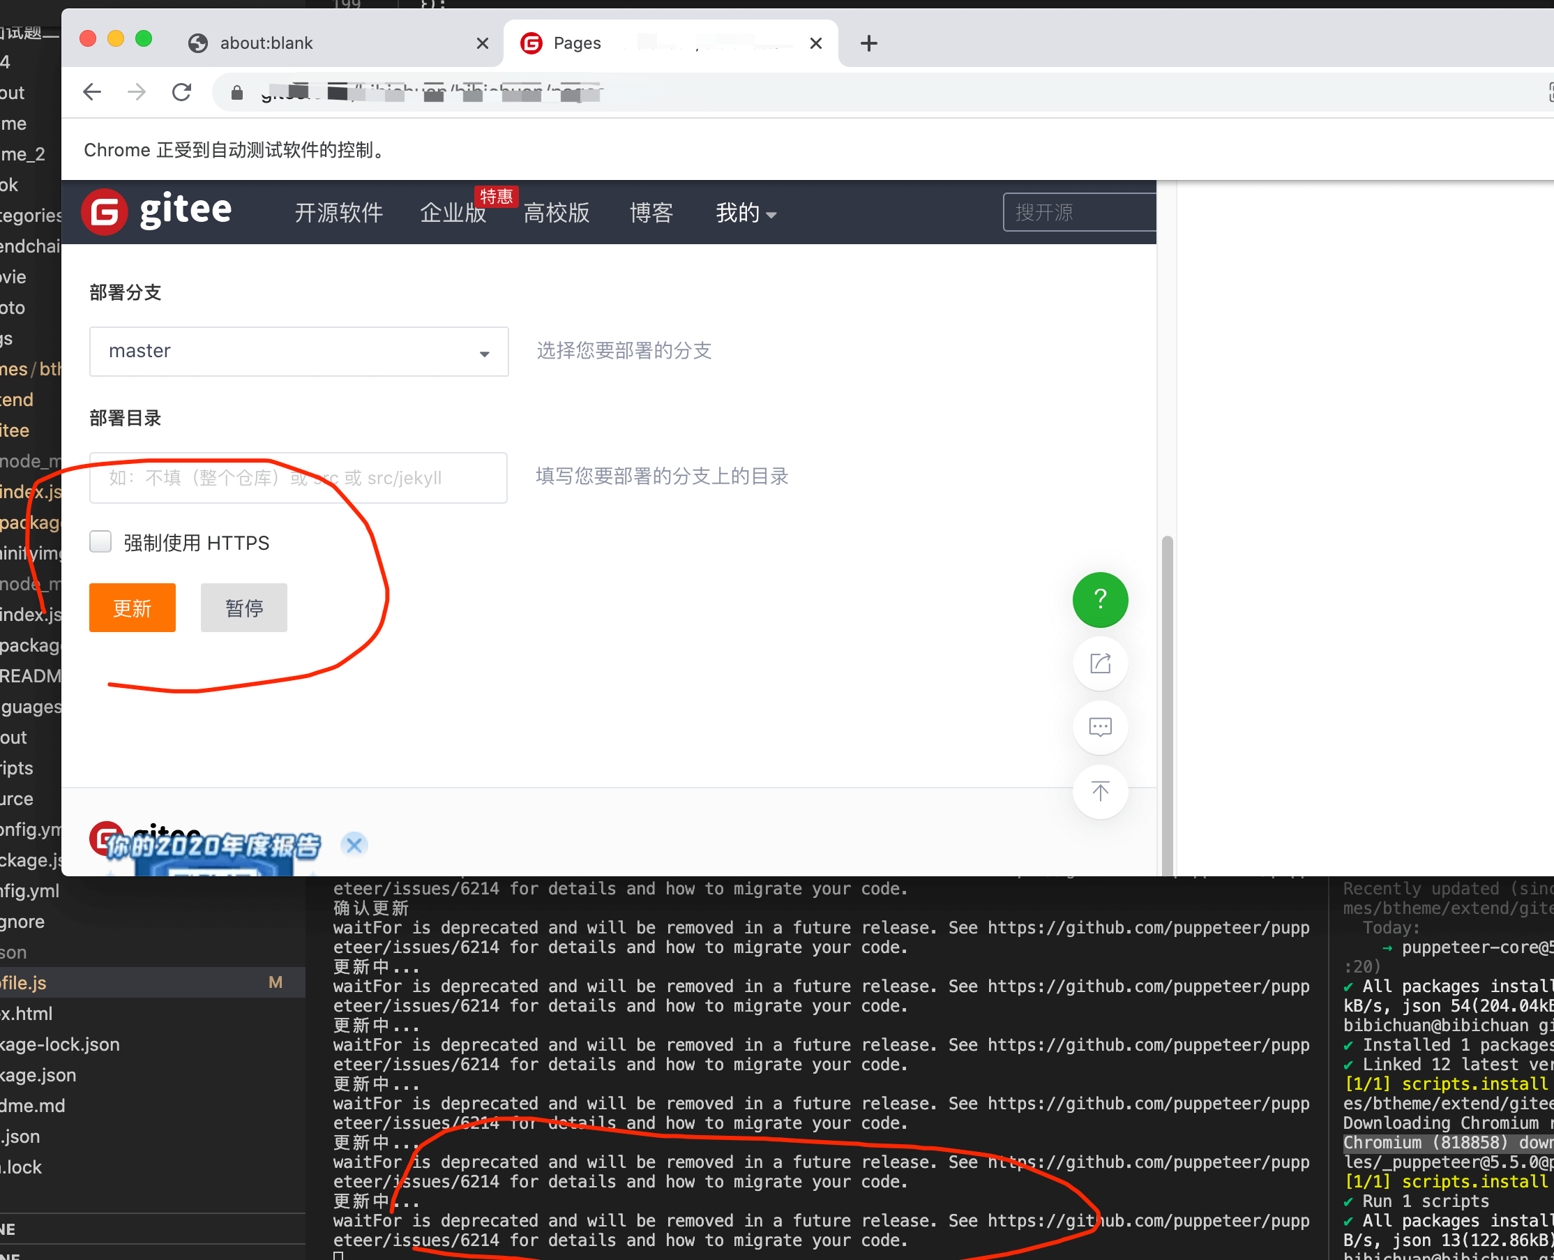
Task: Click the share/edit floating icon
Action: click(x=1100, y=663)
